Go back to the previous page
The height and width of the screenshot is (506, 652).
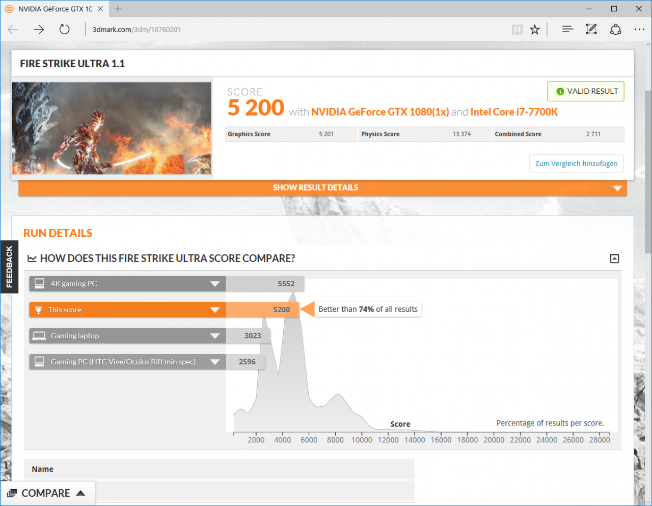click(13, 30)
